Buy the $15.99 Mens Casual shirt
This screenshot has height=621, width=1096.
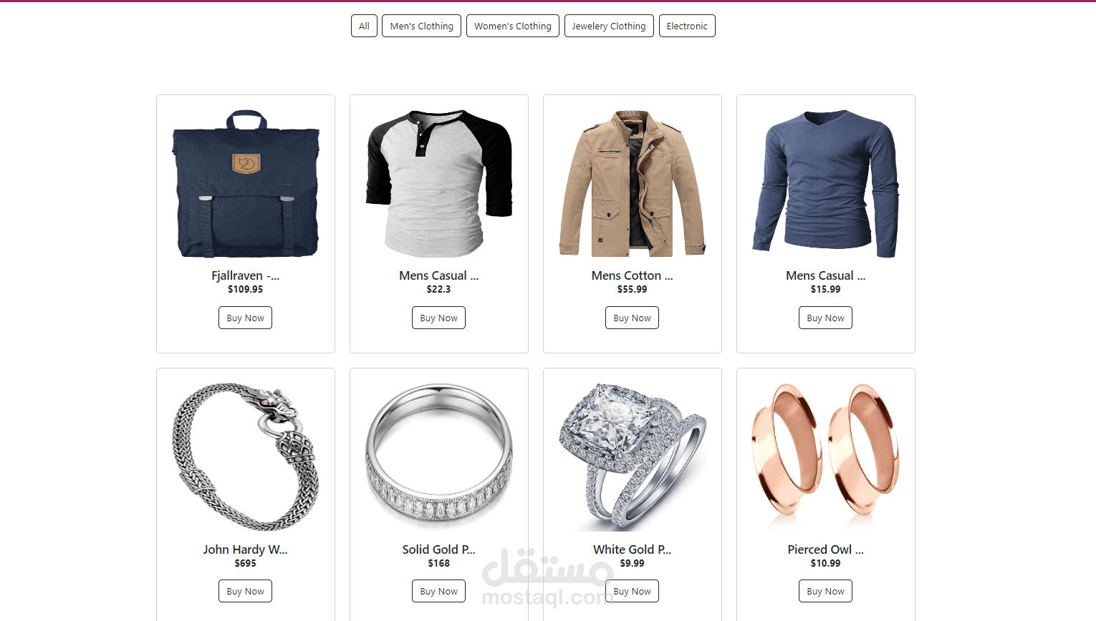coord(825,318)
